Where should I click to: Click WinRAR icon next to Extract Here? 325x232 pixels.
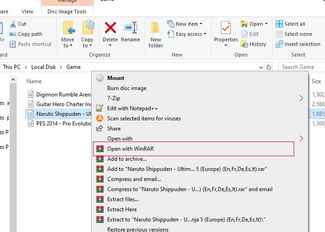click(x=100, y=209)
